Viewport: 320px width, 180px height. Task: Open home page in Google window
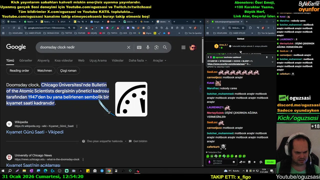pos(19,28)
